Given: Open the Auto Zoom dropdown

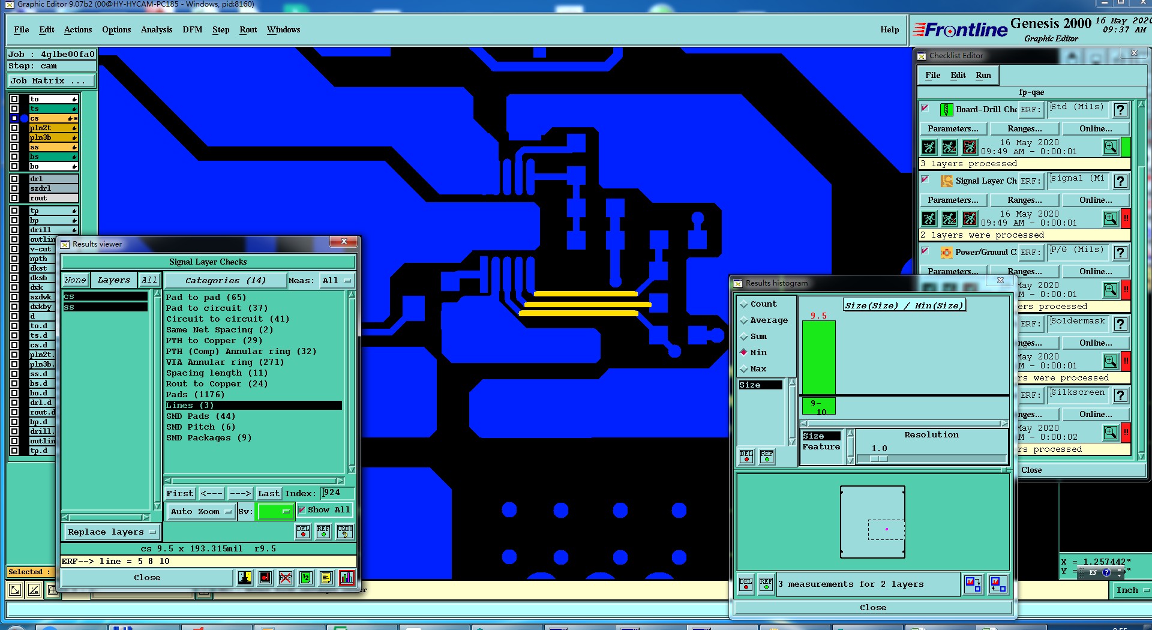Looking at the screenshot, I should pyautogui.click(x=201, y=511).
